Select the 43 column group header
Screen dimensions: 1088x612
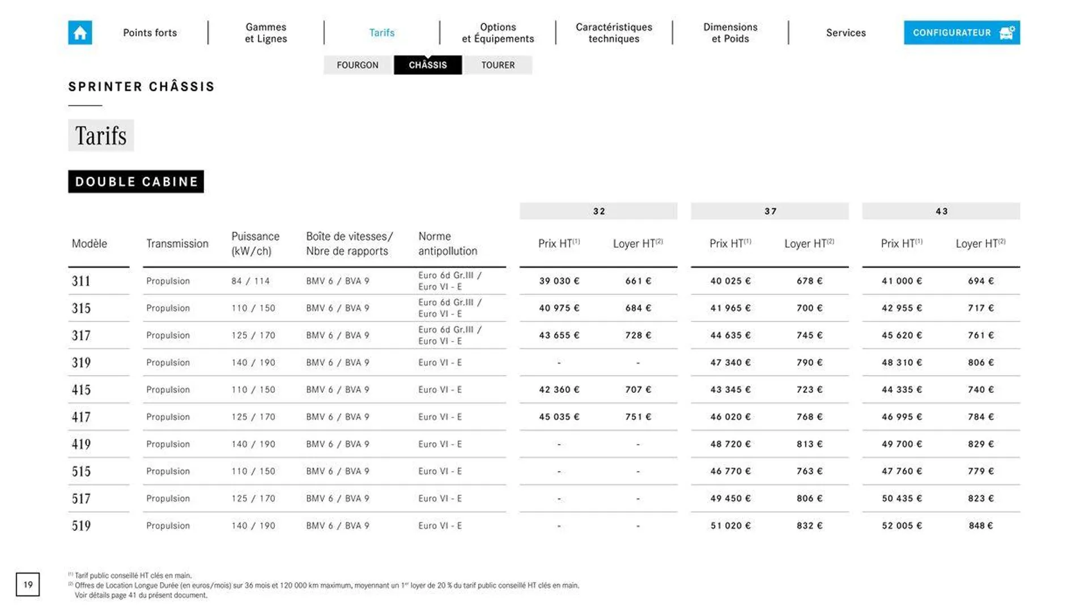click(941, 211)
